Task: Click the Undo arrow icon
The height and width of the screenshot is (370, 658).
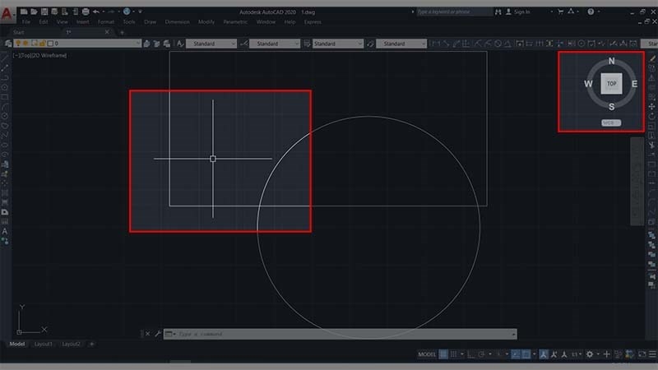Action: coord(96,12)
